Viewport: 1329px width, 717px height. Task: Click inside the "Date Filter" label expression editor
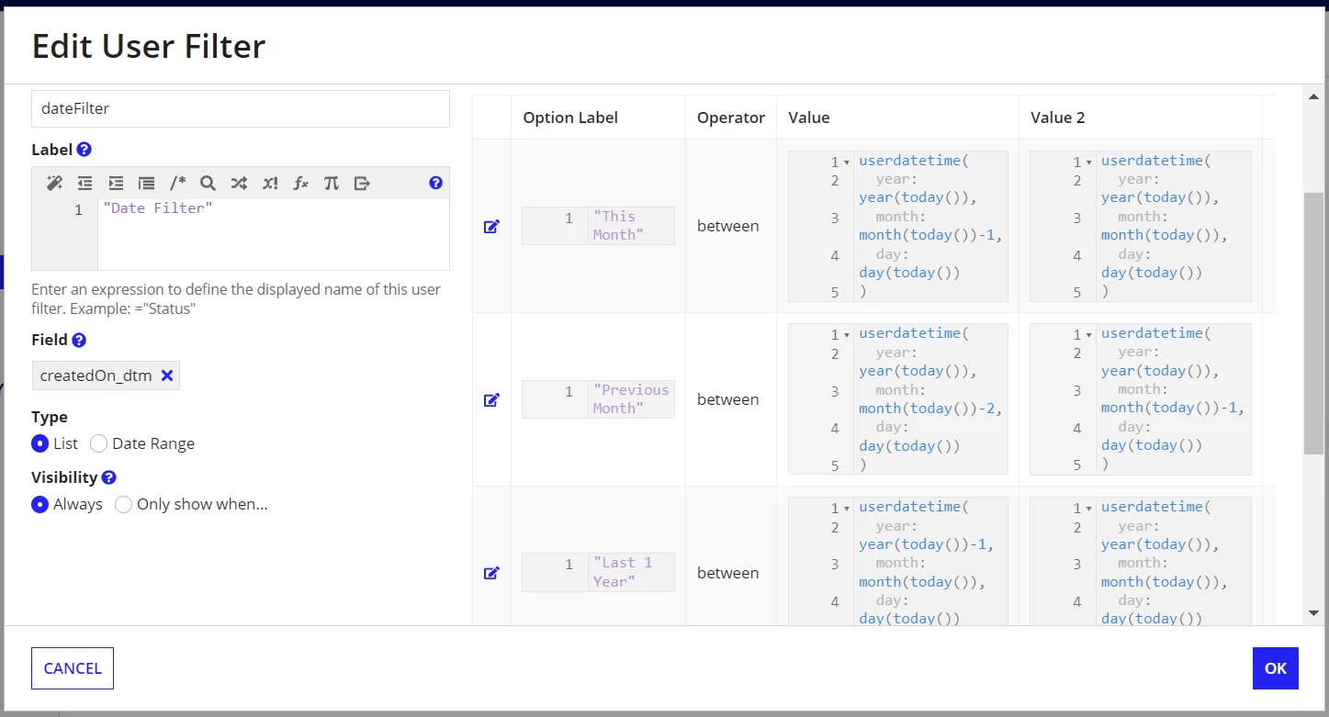[x=274, y=234]
